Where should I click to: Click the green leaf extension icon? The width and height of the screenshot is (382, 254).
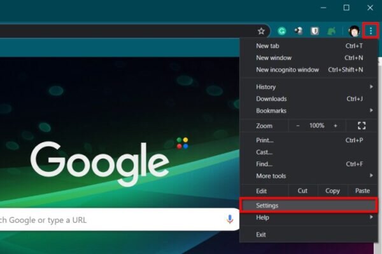pos(331,31)
